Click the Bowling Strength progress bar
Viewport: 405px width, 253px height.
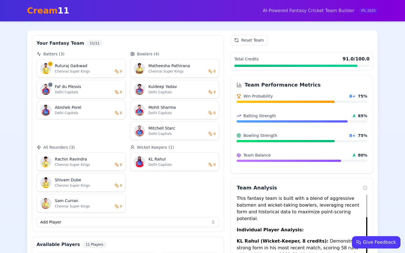302,141
